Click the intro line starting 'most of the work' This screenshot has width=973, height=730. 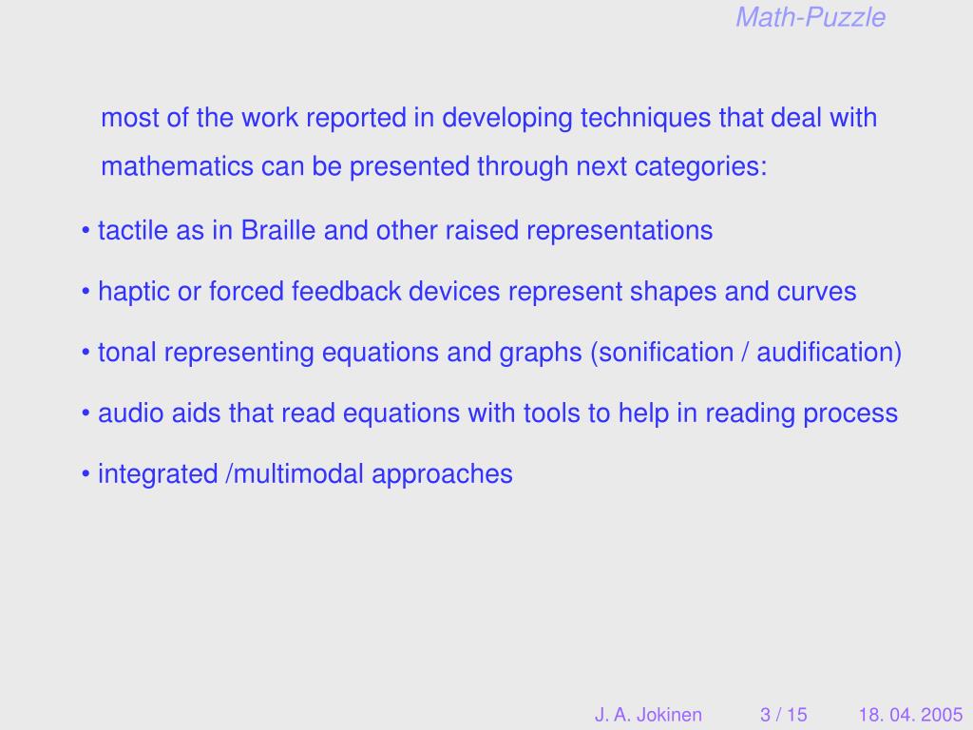[489, 118]
